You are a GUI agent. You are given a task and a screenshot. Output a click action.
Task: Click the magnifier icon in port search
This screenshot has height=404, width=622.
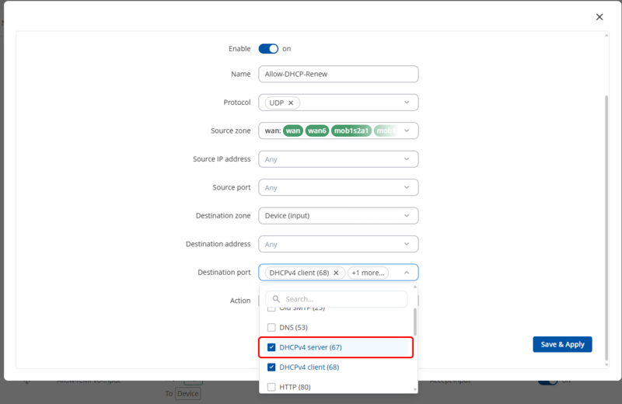click(275, 299)
